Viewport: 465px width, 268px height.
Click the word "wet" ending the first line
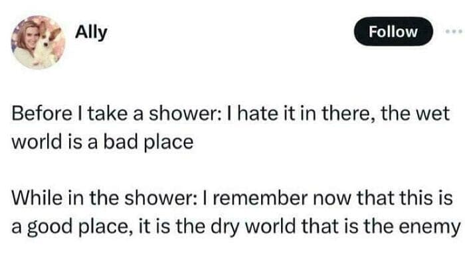pyautogui.click(x=434, y=115)
